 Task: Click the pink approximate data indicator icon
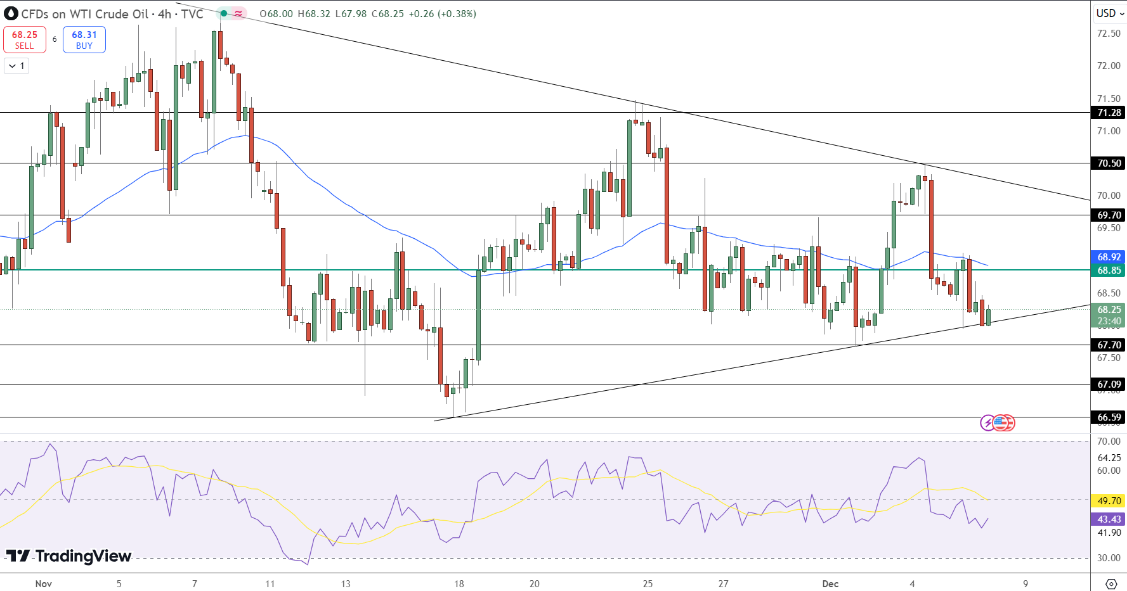click(238, 13)
